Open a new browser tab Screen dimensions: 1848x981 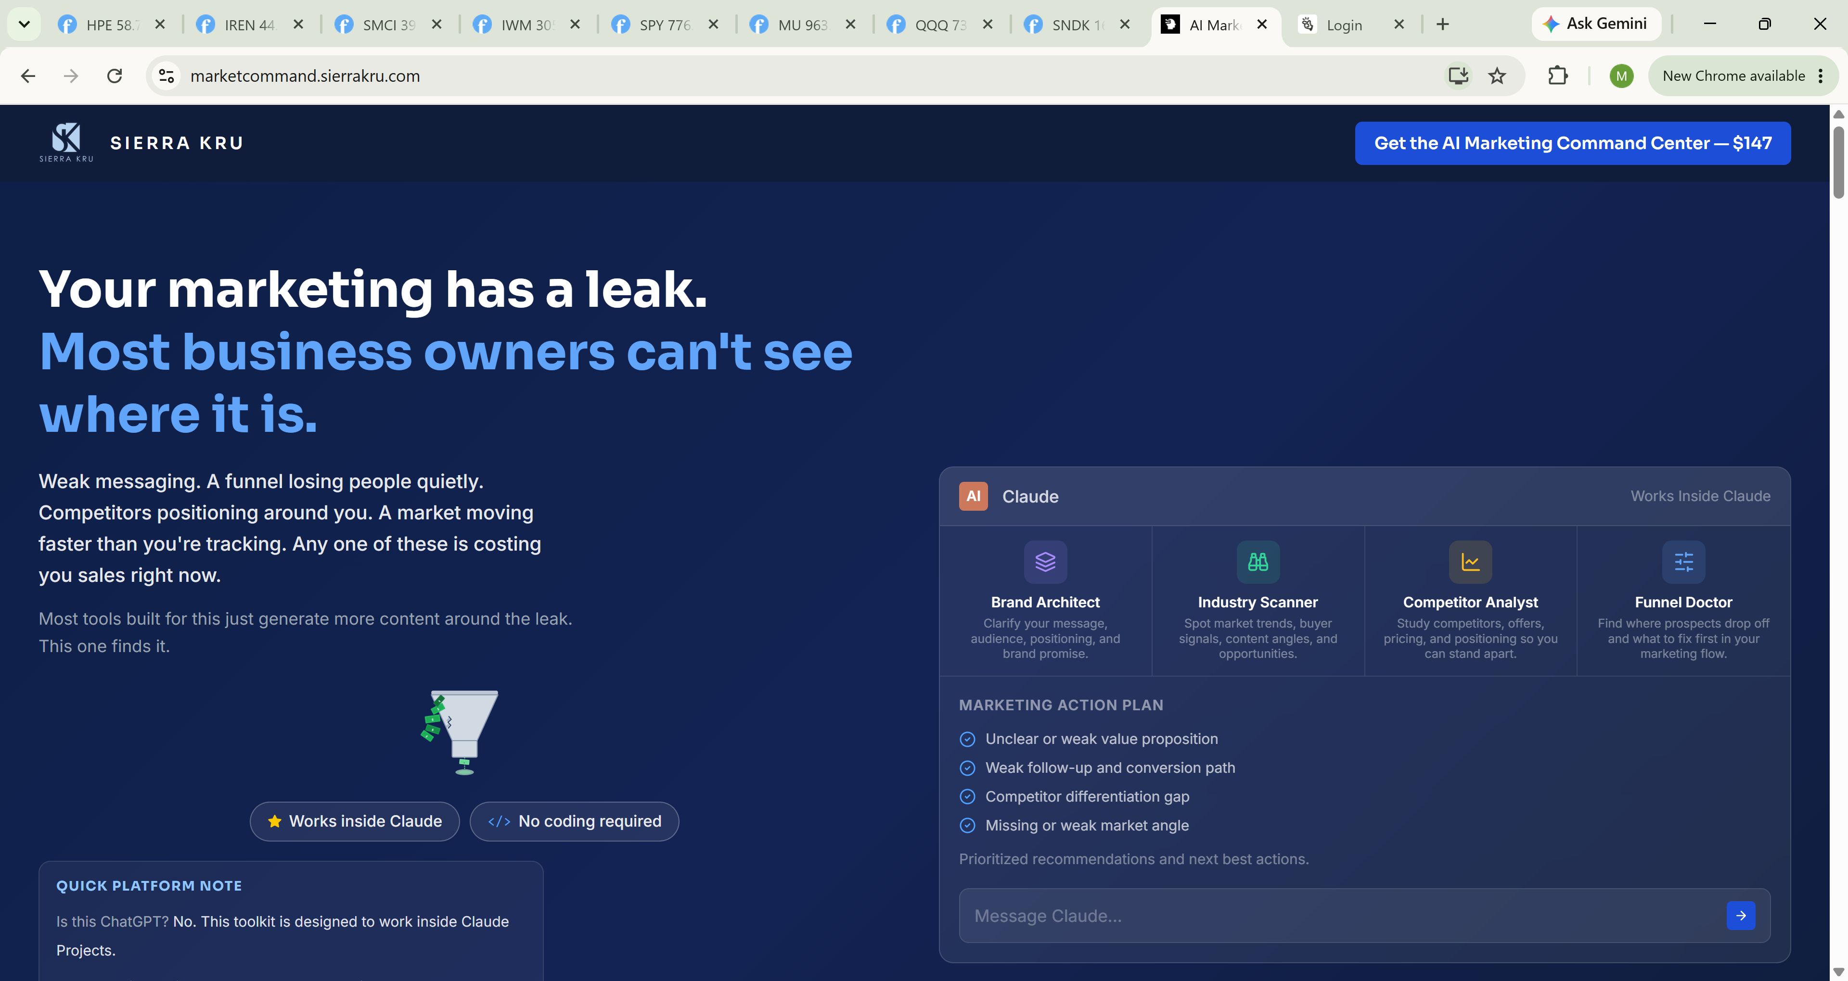tap(1443, 25)
